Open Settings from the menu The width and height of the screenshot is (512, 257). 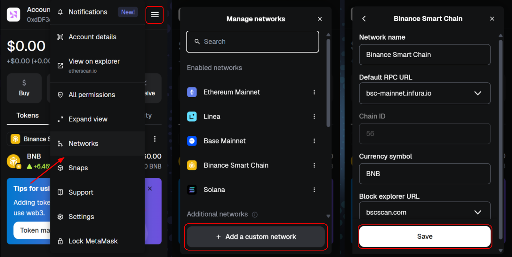(x=81, y=217)
